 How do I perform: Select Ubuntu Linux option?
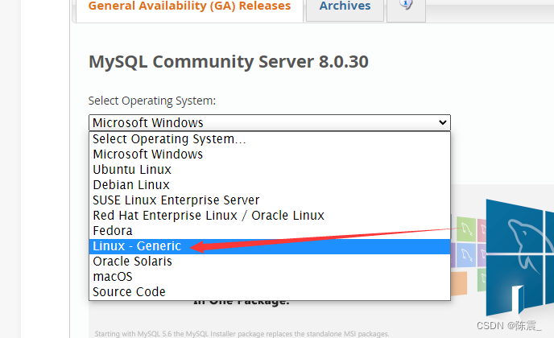click(x=270, y=170)
